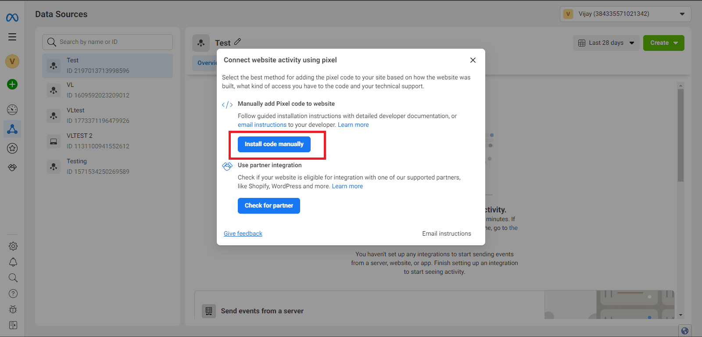This screenshot has width=702, height=337.
Task: Open the settings gear icon
Action: coord(13,246)
